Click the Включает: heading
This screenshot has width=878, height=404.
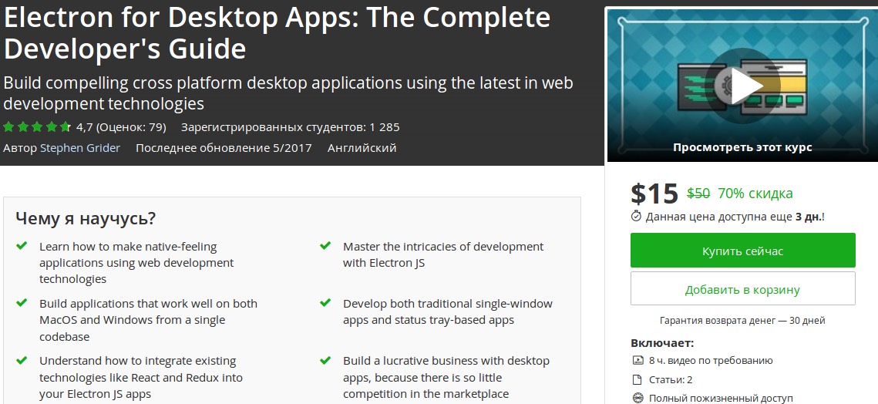pyautogui.click(x=662, y=343)
